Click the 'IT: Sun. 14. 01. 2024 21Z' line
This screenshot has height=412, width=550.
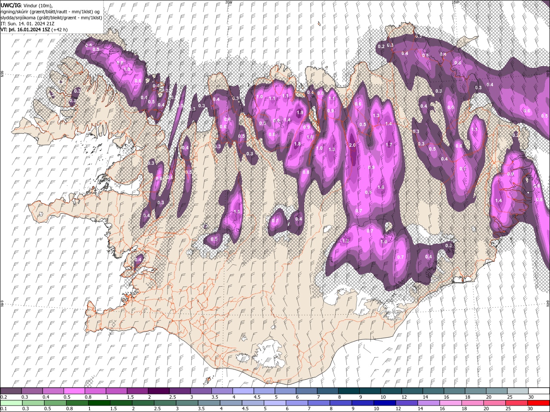28,23
